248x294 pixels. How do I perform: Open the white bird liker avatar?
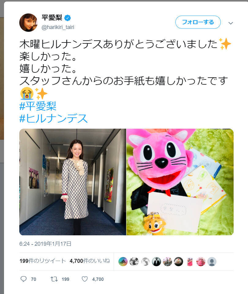178,262
